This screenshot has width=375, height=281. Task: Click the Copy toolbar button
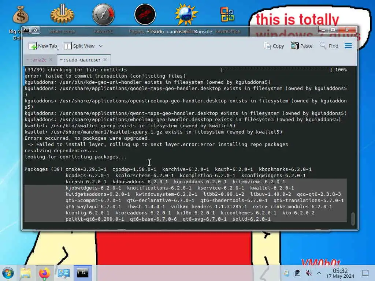[274, 46]
